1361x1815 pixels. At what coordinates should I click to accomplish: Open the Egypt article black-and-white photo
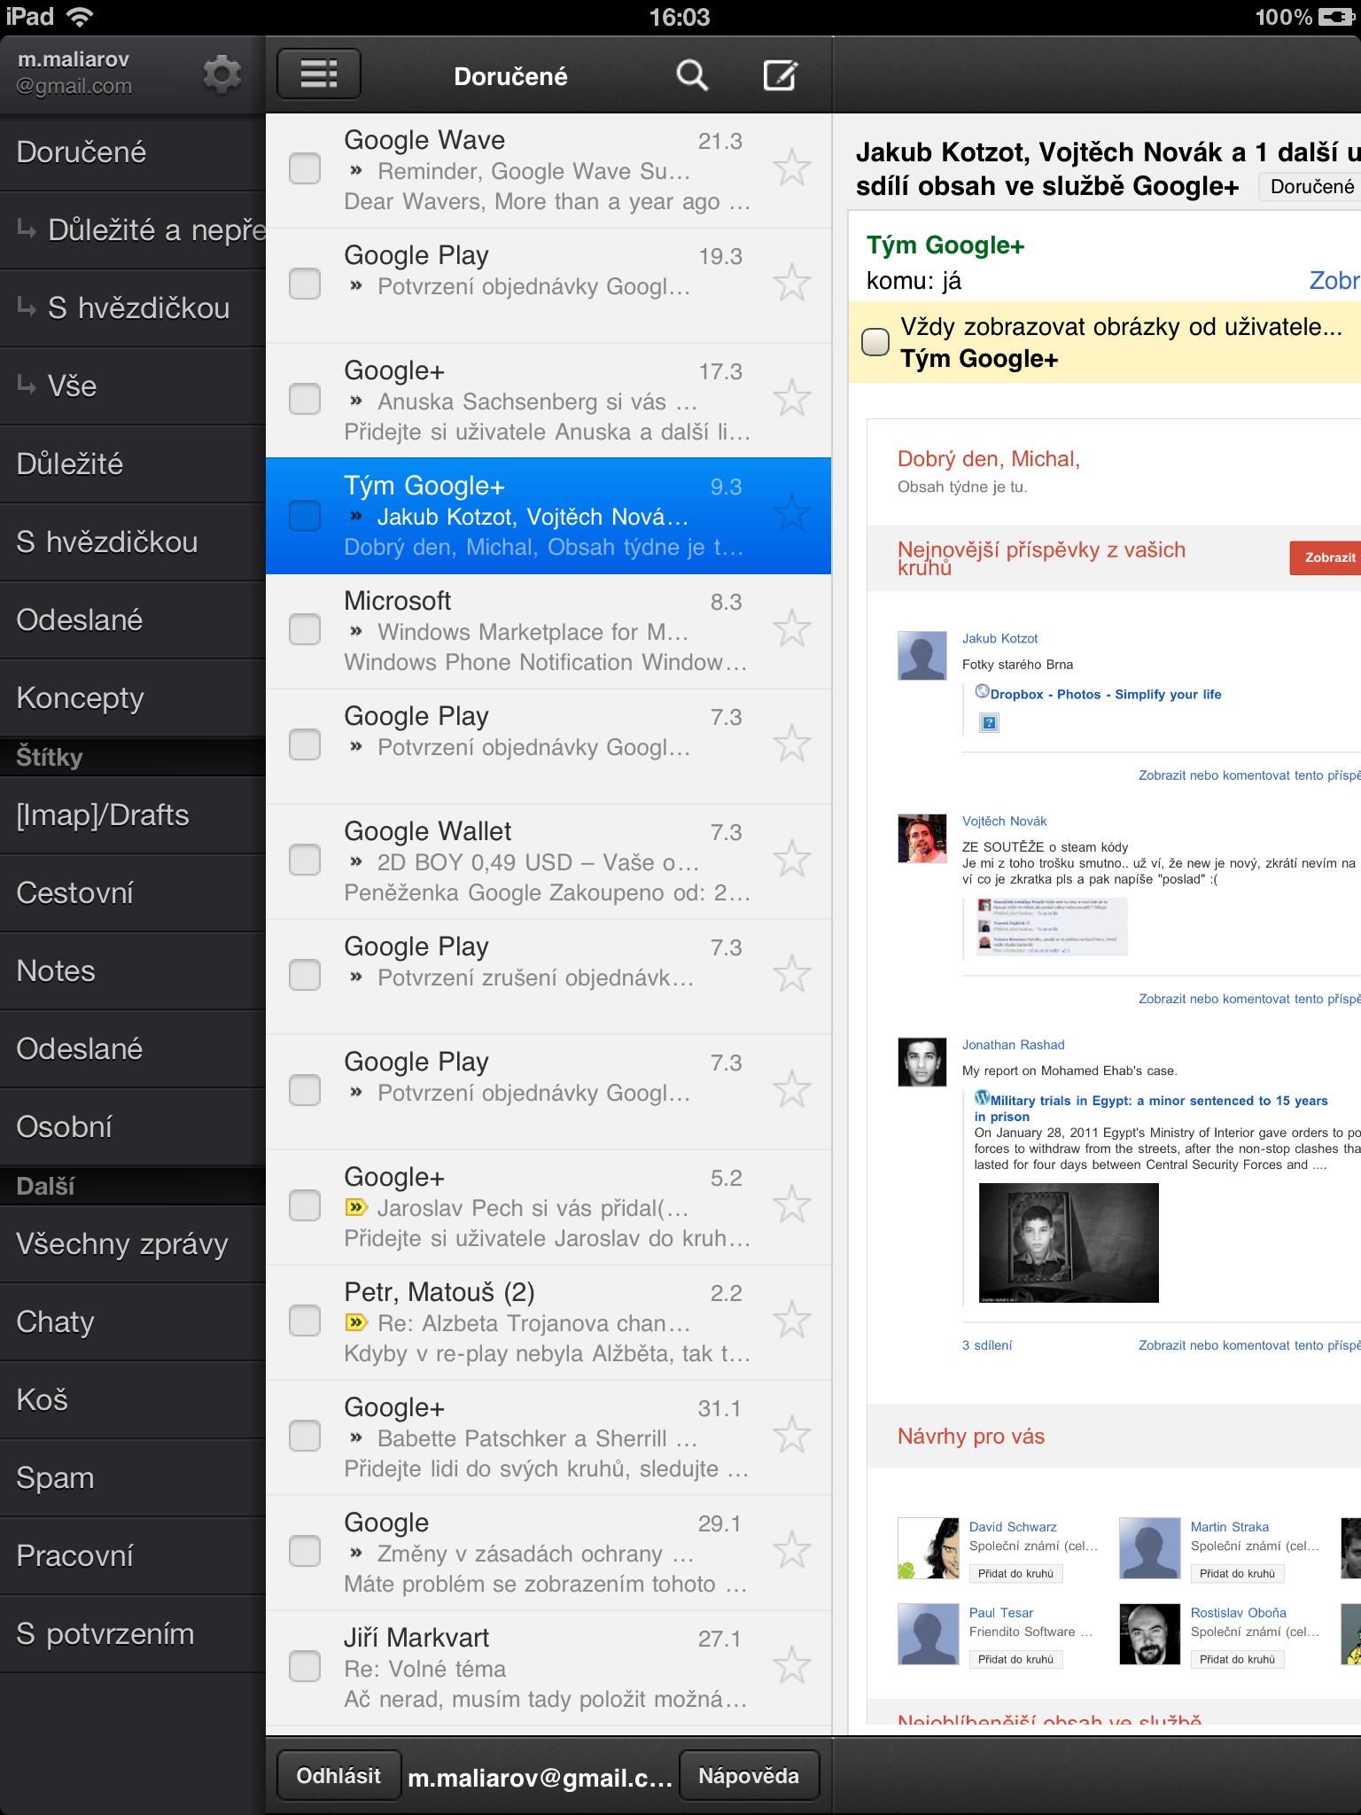pyautogui.click(x=1069, y=1242)
